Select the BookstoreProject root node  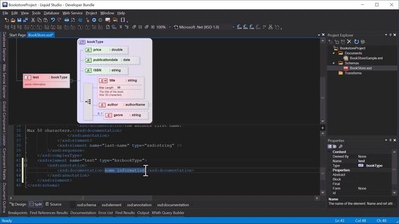(x=352, y=49)
